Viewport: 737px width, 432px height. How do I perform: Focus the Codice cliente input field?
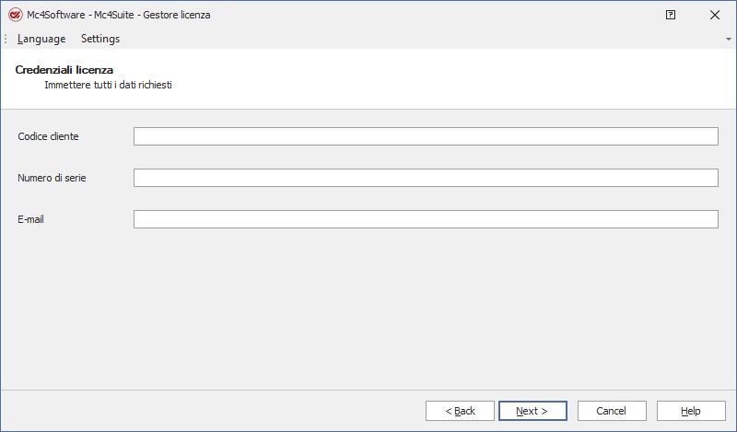pos(425,136)
